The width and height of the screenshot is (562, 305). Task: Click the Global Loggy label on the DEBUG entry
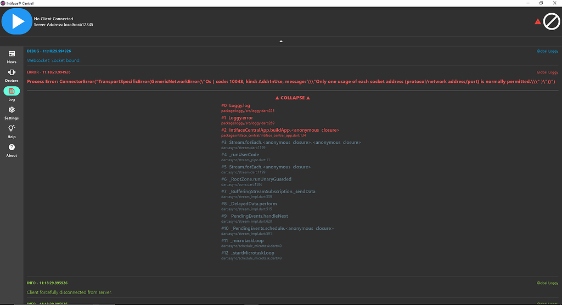coord(547,51)
